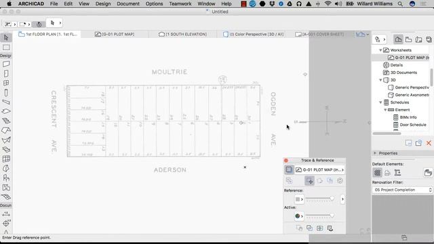The height and width of the screenshot is (244, 434).
Task: Select the Column tool
Action: tap(6, 93)
